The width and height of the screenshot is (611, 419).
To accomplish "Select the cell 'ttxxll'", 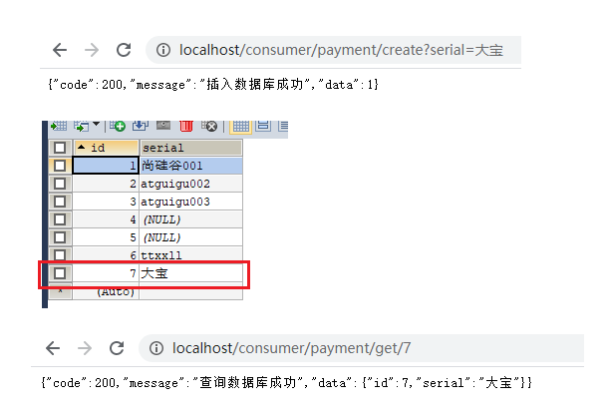I will coord(190,255).
